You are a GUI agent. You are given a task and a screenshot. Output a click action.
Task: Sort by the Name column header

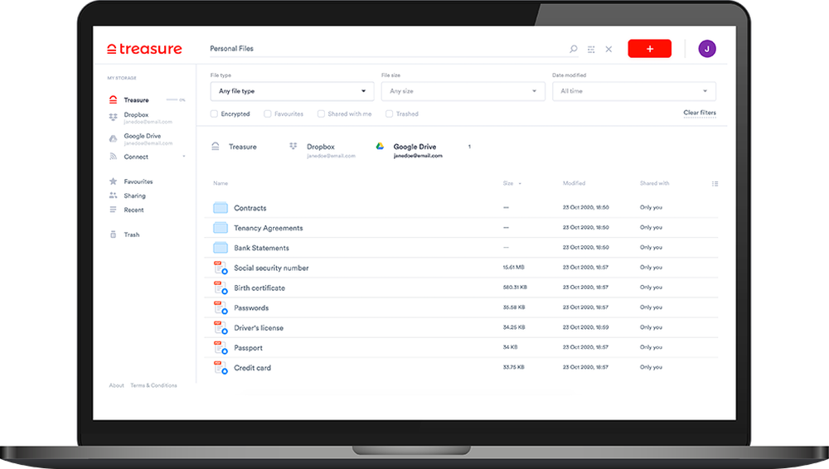click(x=221, y=183)
